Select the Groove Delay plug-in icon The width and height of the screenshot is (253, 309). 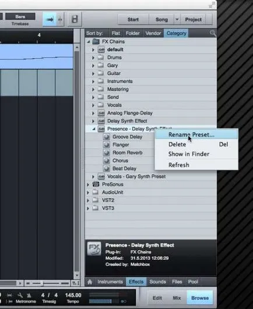point(107,137)
